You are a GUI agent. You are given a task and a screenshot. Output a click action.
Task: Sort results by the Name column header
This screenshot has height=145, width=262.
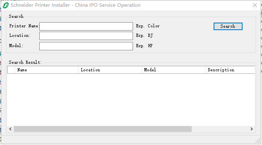46,70
